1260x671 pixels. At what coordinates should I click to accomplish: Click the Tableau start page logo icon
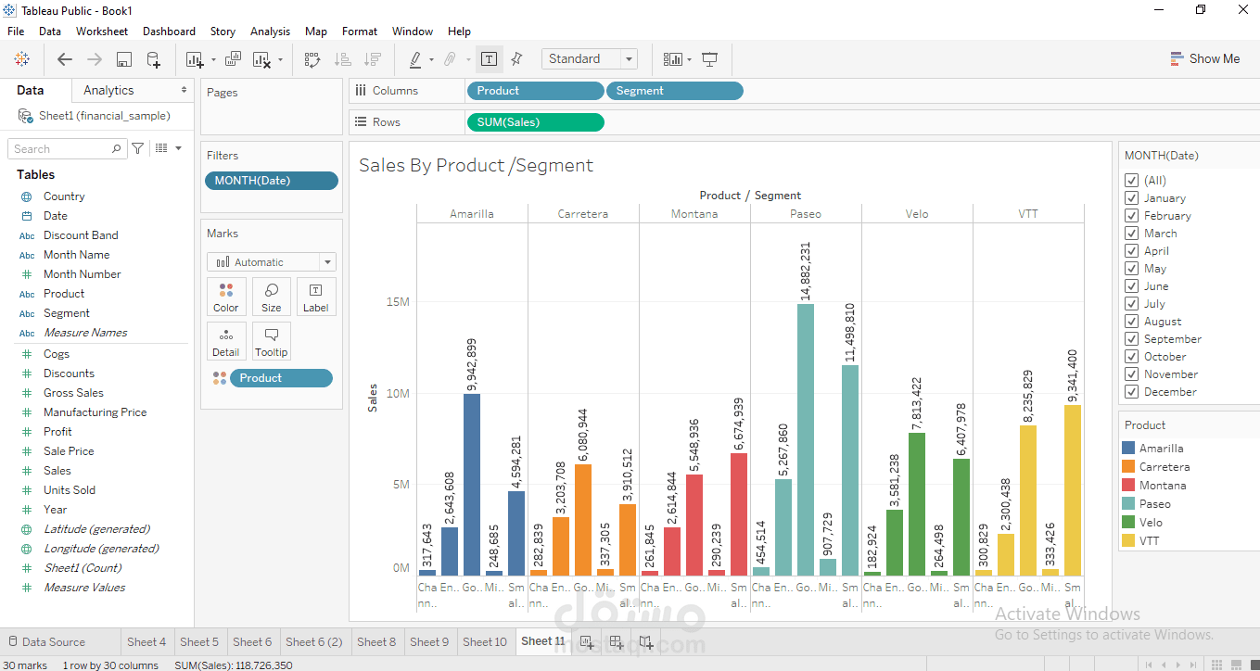pos(22,59)
